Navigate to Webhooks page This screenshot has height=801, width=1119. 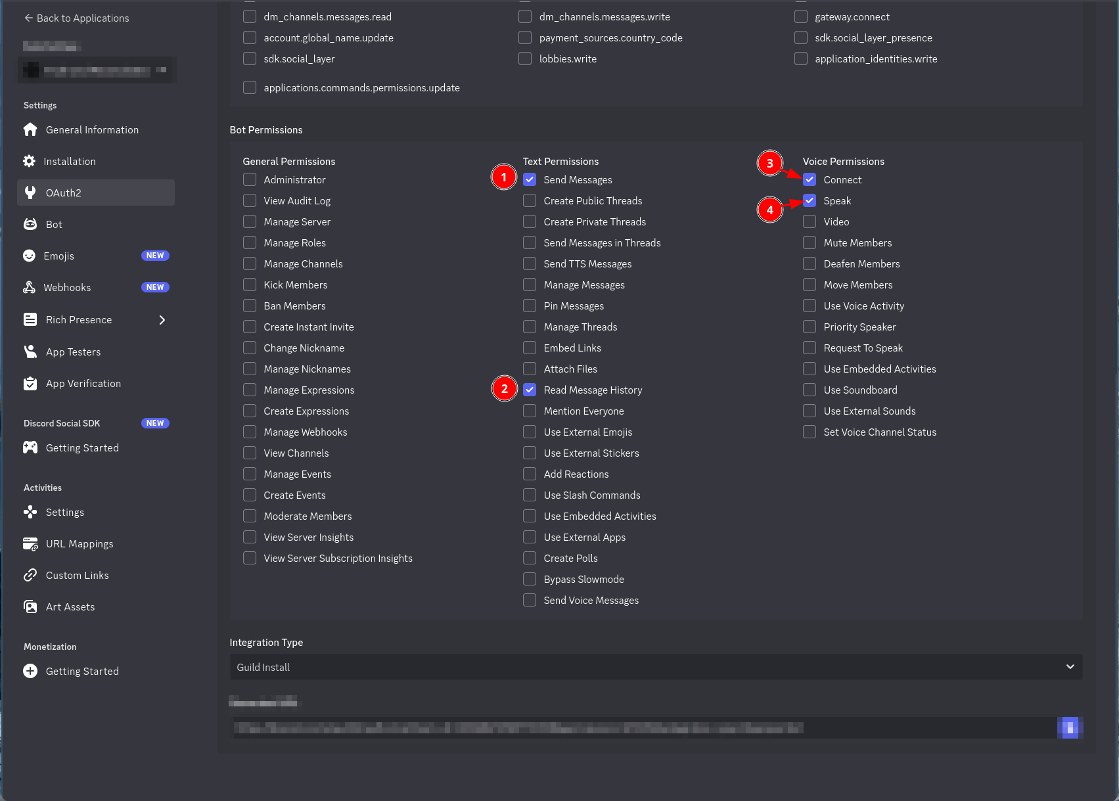tap(96, 287)
